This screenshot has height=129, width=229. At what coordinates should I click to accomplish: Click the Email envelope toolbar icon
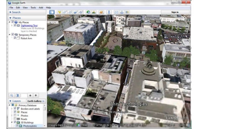tap(116, 12)
